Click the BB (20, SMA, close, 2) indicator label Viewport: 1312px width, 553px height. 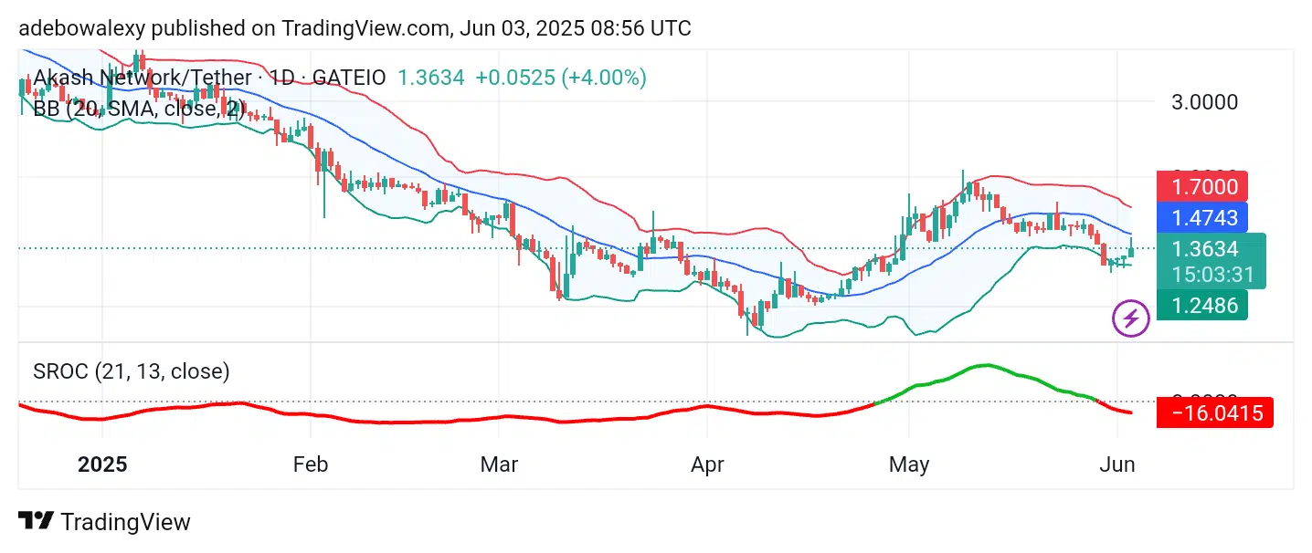coord(139,110)
